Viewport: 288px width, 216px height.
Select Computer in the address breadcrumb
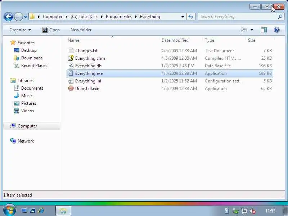tap(53, 17)
